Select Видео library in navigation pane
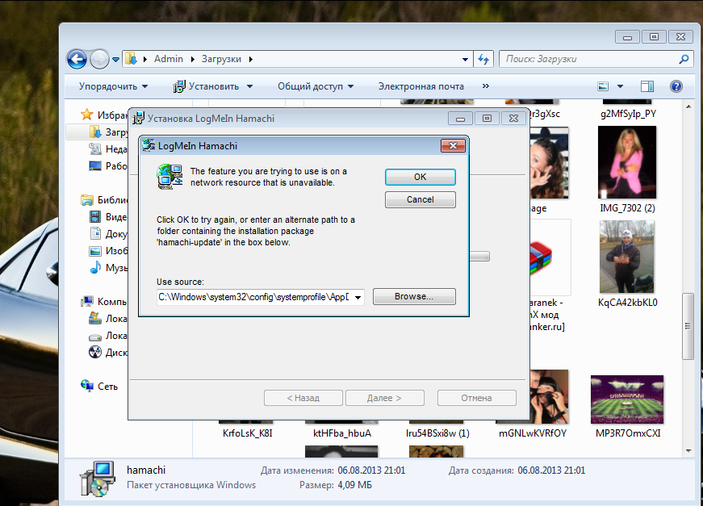 pos(110,217)
